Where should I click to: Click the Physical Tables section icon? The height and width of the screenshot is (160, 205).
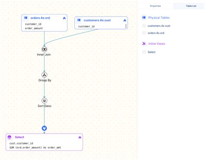pos(144,17)
